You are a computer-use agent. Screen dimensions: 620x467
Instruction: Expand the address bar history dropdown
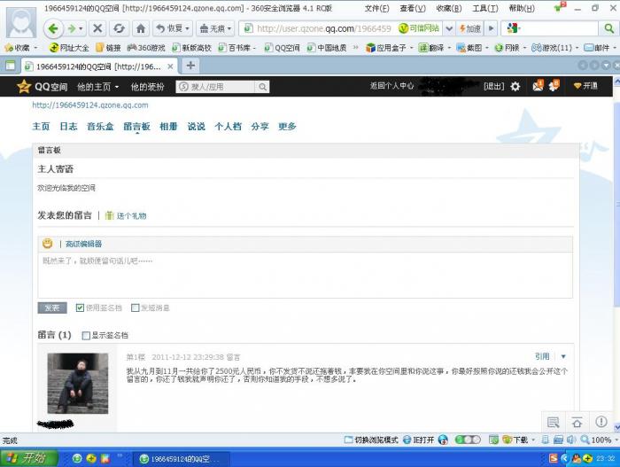[449, 28]
